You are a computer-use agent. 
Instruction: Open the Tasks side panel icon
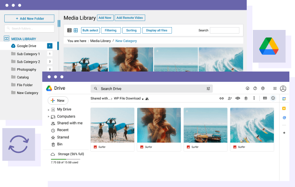point(284,118)
